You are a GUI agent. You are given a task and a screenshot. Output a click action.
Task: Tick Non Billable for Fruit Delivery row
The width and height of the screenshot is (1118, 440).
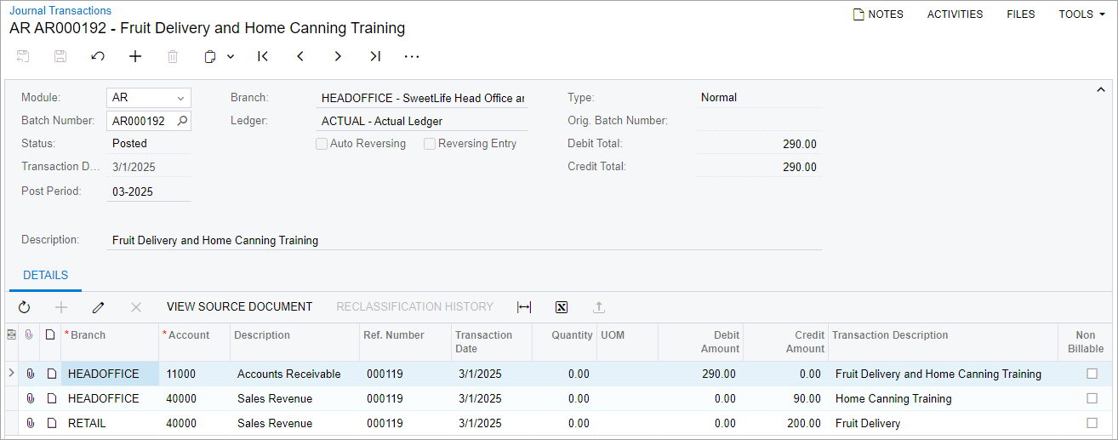tap(1092, 423)
